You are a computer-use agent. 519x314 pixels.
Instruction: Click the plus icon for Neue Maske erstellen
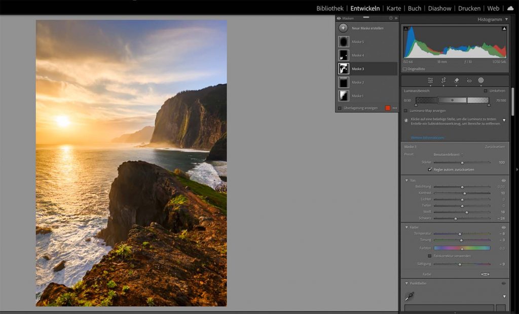343,28
